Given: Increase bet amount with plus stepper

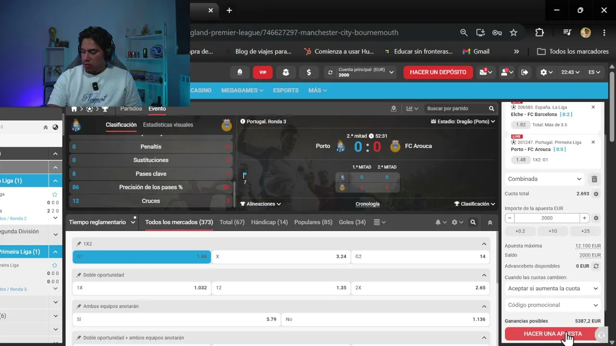Looking at the screenshot, I should click(585, 218).
